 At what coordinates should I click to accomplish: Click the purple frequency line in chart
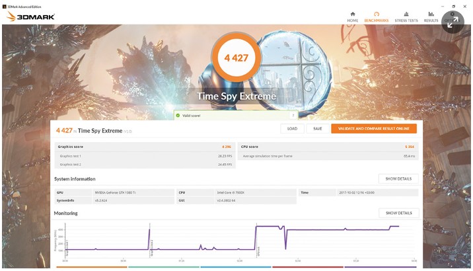point(316,229)
